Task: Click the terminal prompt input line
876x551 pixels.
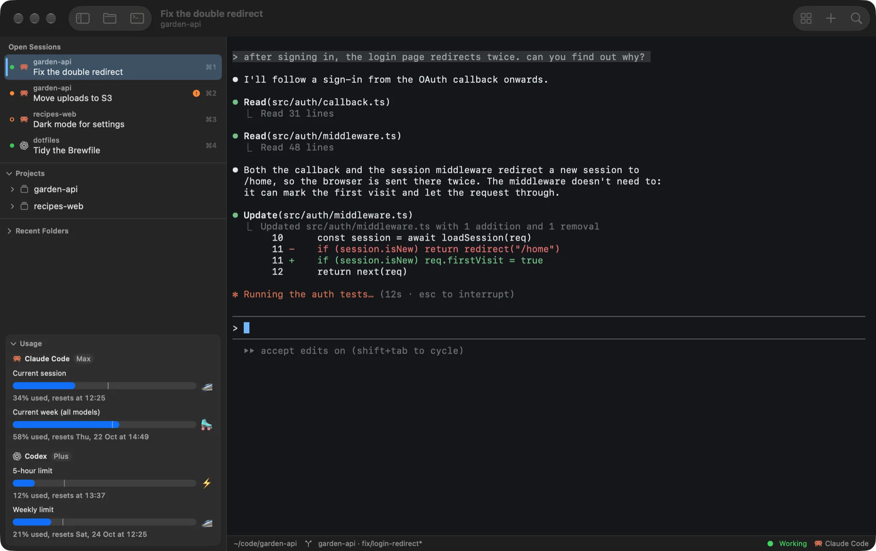Action: point(548,328)
